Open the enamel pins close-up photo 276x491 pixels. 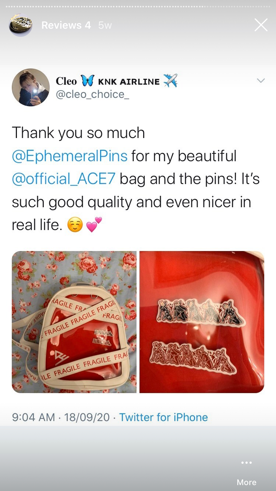coord(202,322)
